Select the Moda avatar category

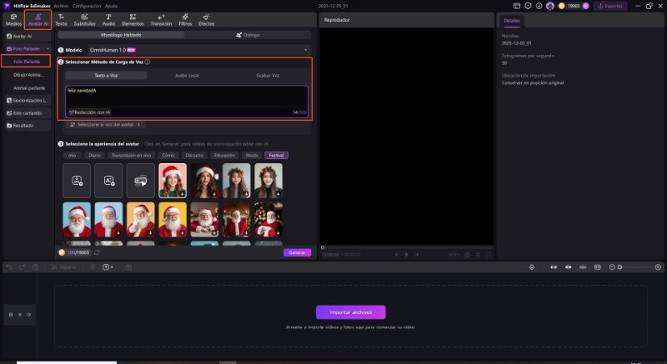point(252,156)
